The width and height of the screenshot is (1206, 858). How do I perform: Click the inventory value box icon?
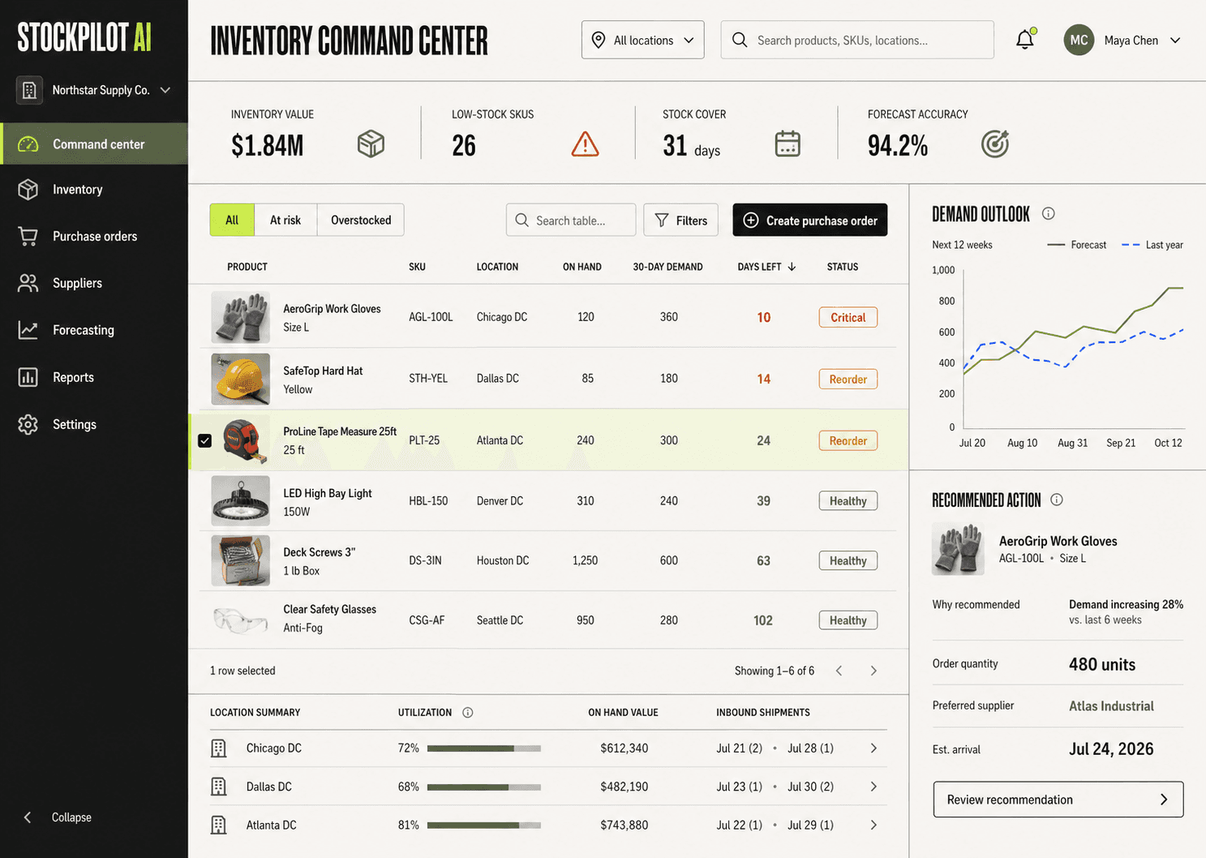[371, 144]
